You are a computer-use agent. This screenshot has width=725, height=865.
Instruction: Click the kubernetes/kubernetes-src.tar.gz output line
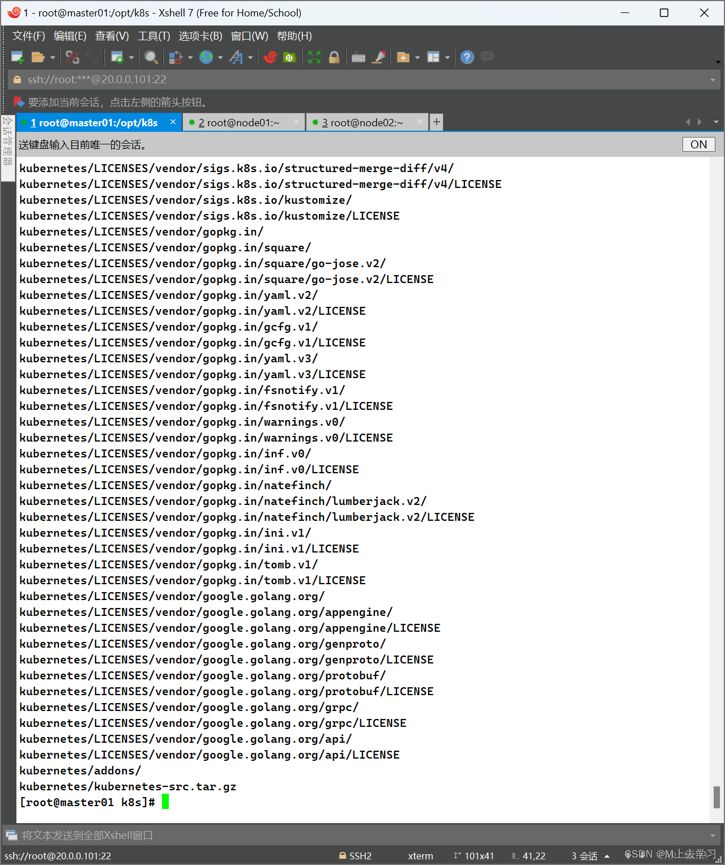point(127,786)
